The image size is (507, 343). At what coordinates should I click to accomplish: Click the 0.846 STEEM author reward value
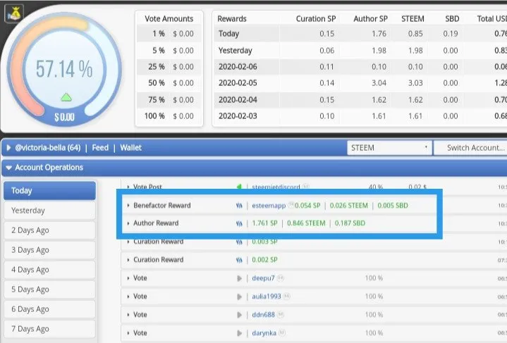306,223
